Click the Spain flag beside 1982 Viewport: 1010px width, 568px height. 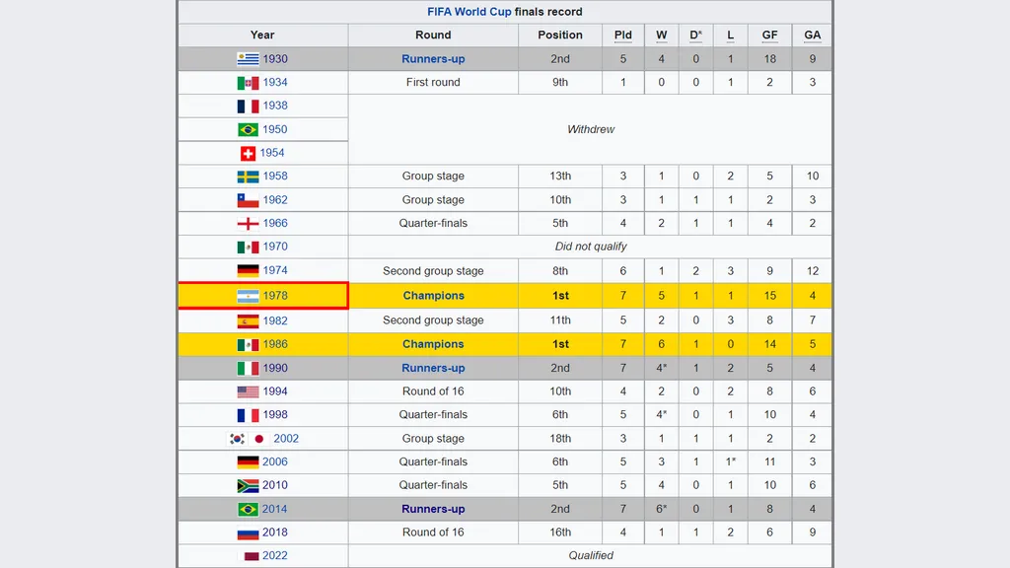pyautogui.click(x=248, y=320)
